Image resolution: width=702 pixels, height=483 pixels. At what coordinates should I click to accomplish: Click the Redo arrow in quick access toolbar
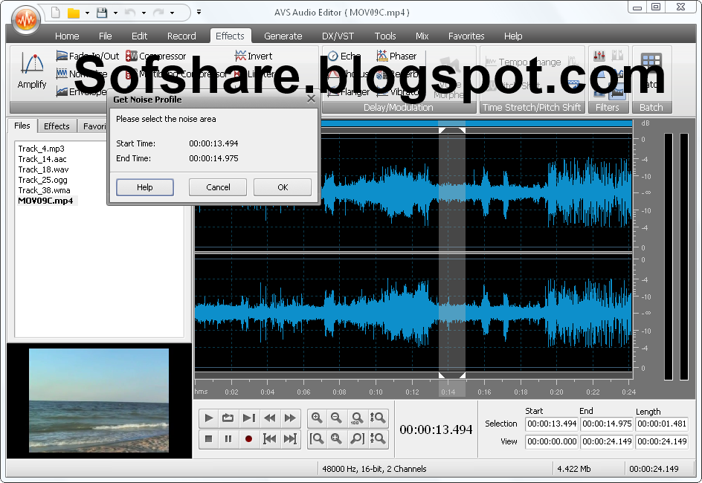tap(158, 13)
